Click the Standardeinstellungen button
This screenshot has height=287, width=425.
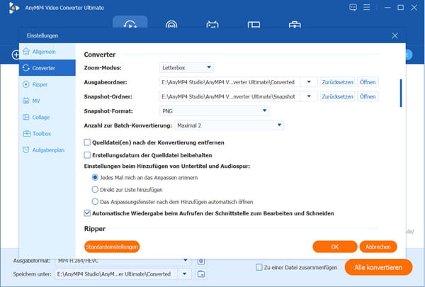(x=112, y=247)
